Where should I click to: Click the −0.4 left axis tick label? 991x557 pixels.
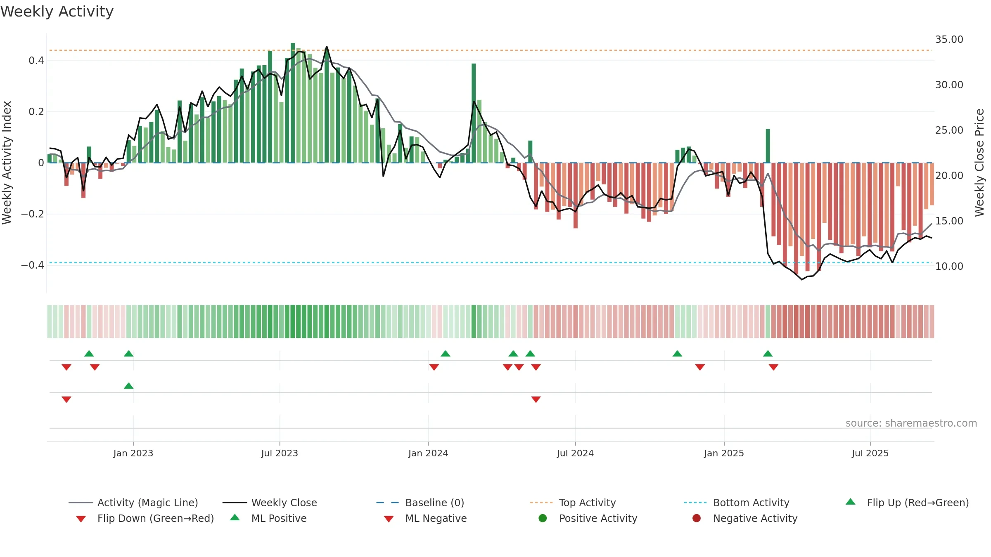tap(33, 265)
